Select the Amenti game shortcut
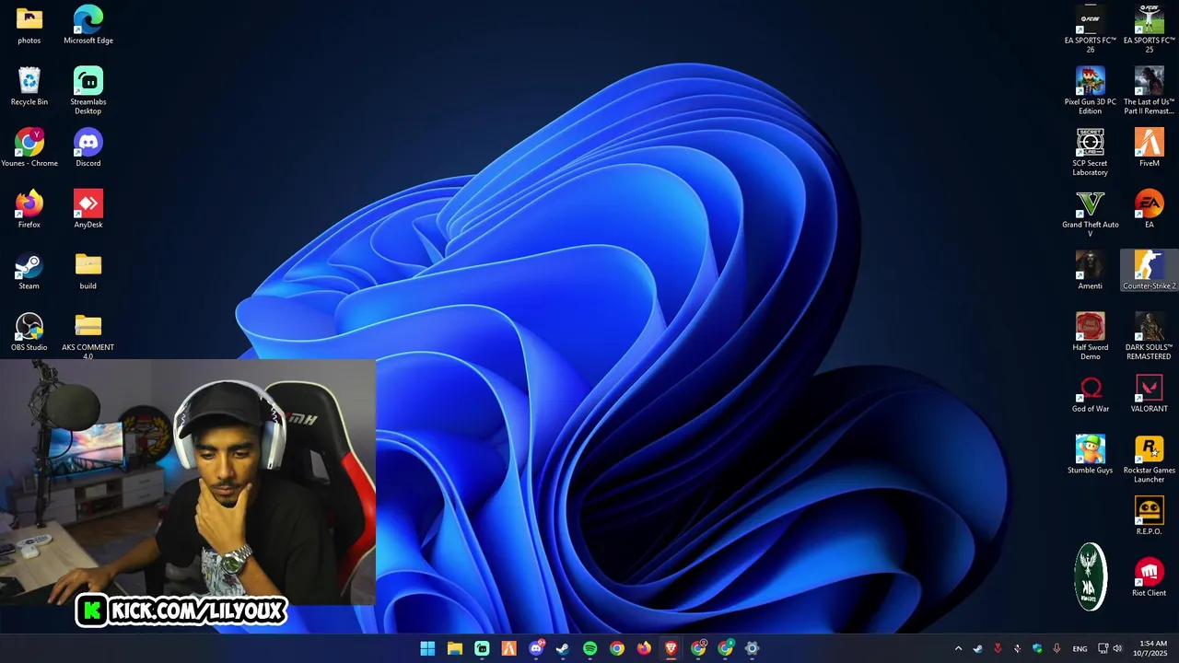Image resolution: width=1179 pixels, height=663 pixels. 1091,271
